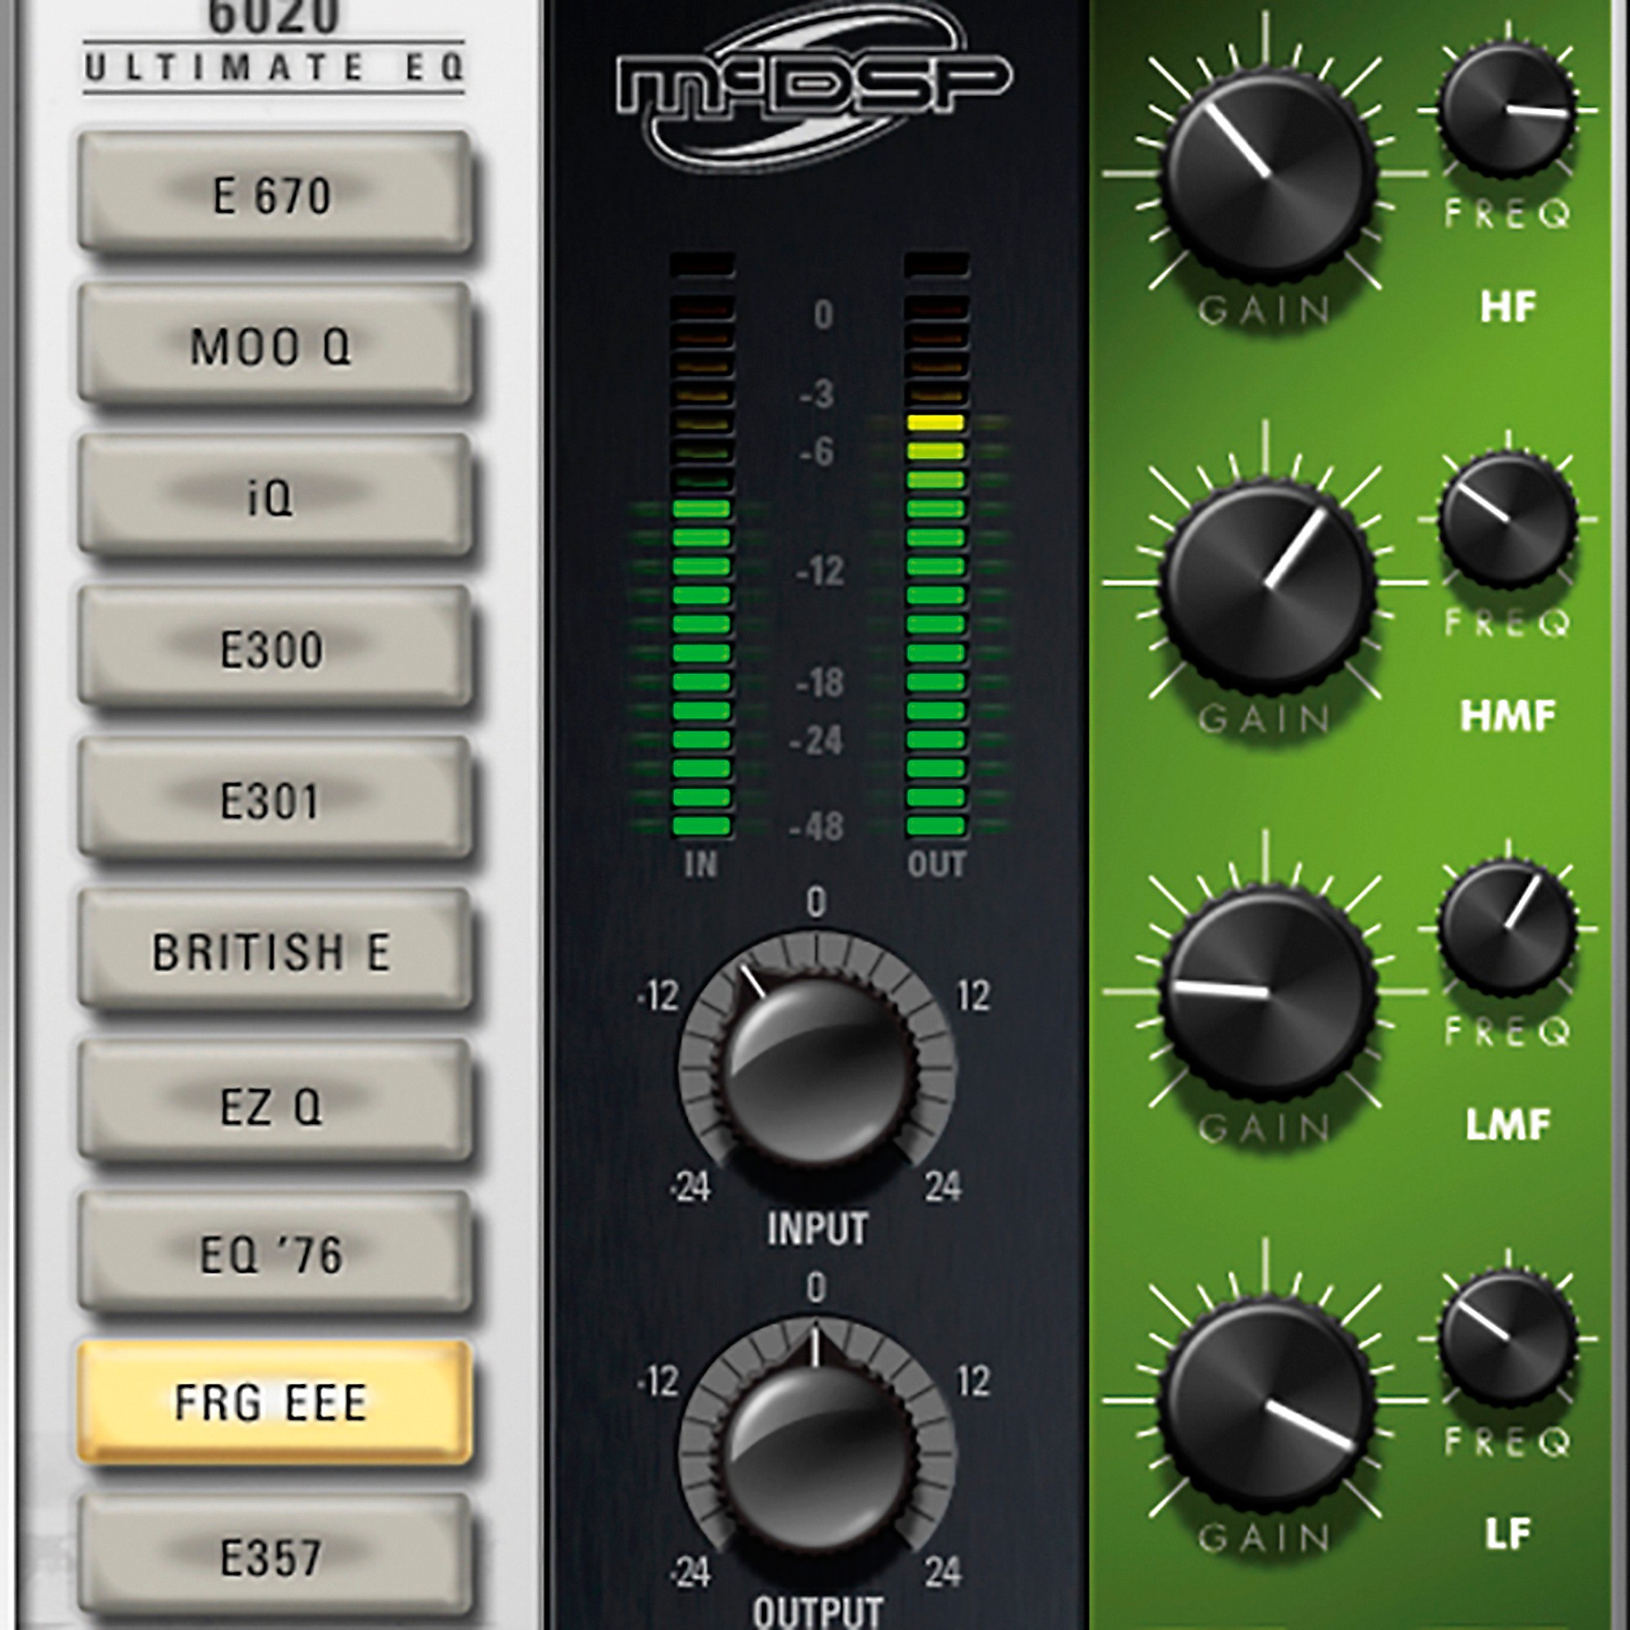
Task: Click the LF gain knob
Action: (x=1266, y=1402)
